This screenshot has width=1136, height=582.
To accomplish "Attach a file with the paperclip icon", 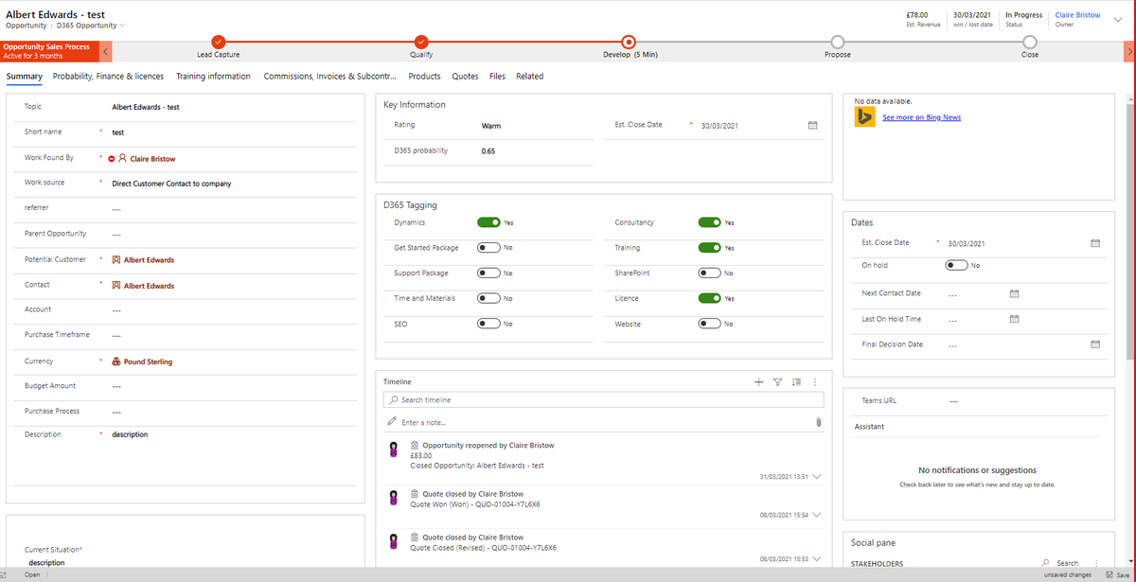I will click(x=818, y=423).
